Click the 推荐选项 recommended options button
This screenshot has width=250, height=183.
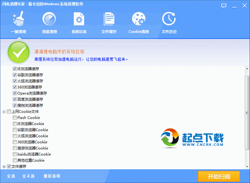[52, 176]
